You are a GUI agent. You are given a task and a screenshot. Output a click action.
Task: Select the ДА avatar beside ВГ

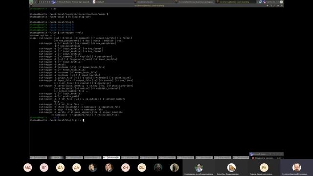tap(60, 168)
